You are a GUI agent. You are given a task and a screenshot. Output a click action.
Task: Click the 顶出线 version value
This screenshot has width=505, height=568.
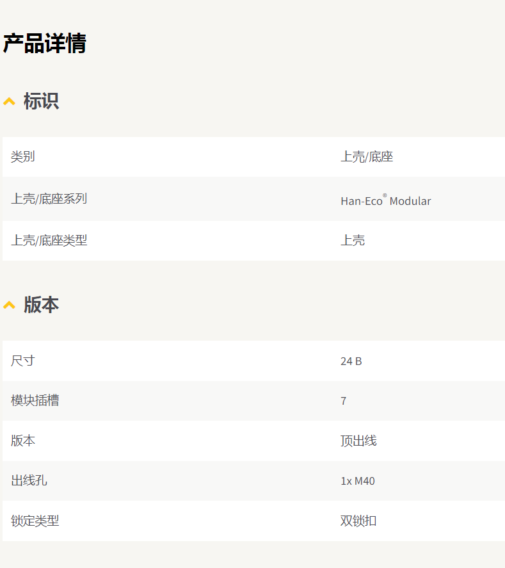(358, 441)
